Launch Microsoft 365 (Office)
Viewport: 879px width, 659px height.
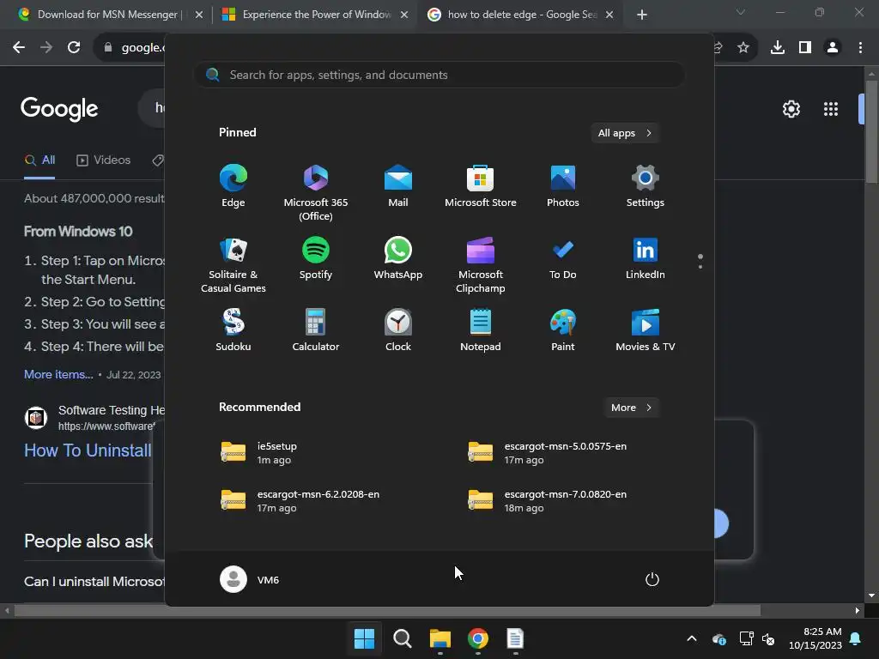pos(316,193)
